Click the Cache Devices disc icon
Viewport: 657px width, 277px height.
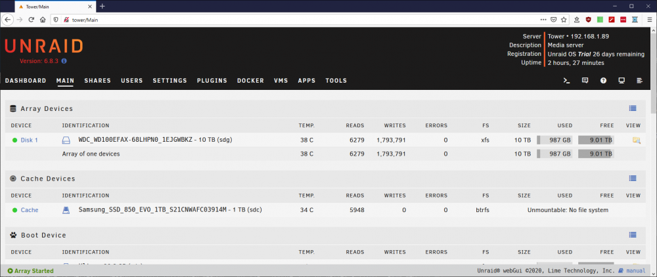pos(13,179)
